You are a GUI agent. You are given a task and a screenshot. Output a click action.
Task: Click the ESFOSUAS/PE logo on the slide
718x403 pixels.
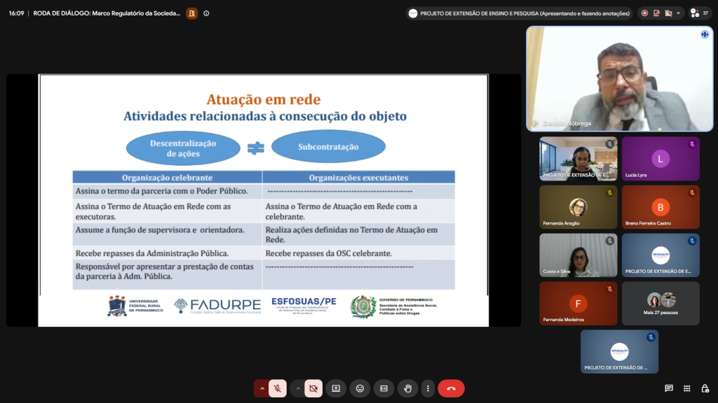(304, 305)
